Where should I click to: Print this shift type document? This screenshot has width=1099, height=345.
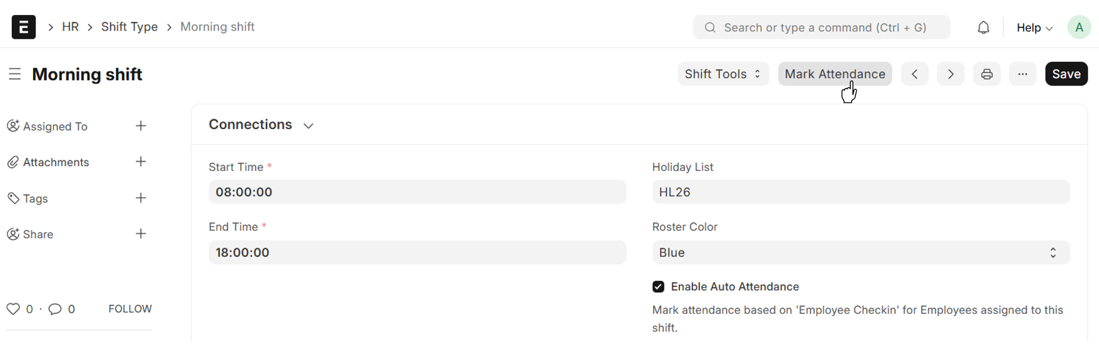click(x=987, y=74)
